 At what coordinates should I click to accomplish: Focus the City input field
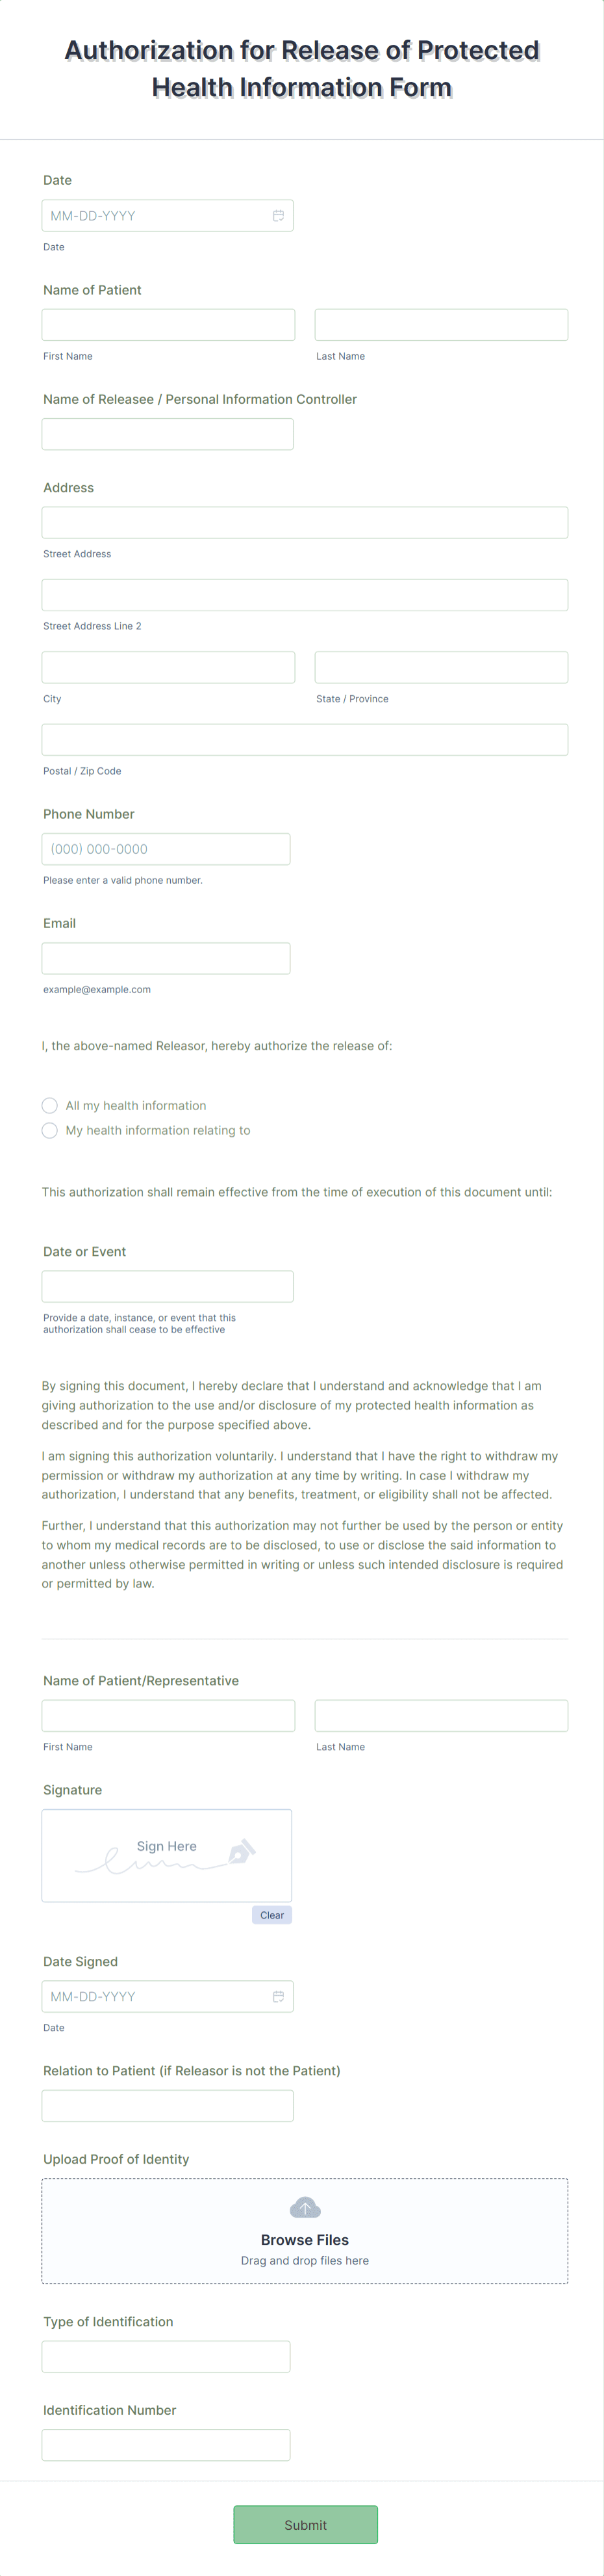[168, 667]
